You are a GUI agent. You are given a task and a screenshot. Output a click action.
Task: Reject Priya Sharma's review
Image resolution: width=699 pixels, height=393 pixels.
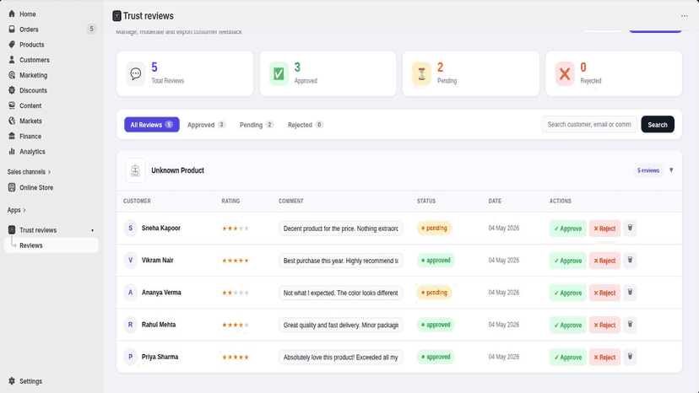[x=604, y=357]
